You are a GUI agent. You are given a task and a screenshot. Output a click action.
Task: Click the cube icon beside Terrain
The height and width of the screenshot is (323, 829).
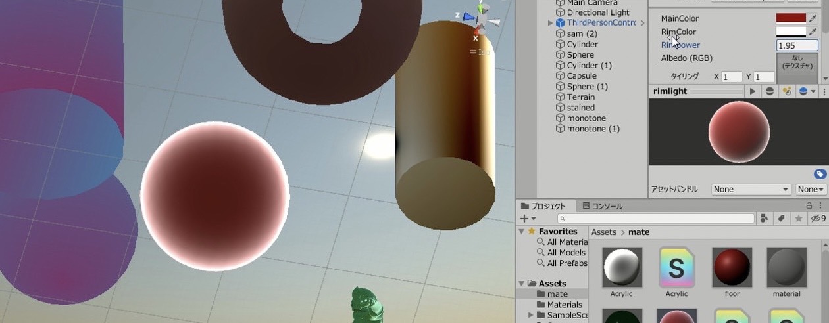pyautogui.click(x=561, y=97)
